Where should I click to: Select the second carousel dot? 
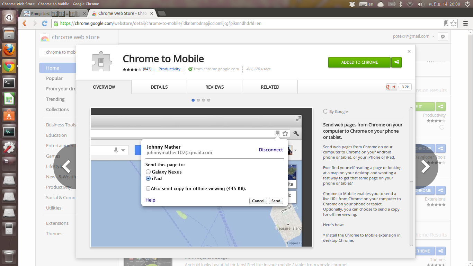(198, 100)
